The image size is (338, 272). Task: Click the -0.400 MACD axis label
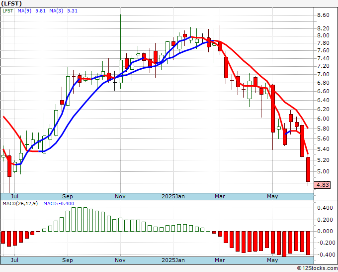pyautogui.click(x=325, y=255)
